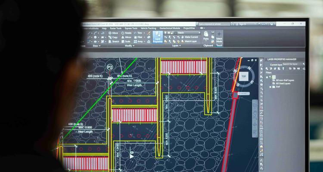
Task: Activate the Scale tool
Action: (125, 42)
